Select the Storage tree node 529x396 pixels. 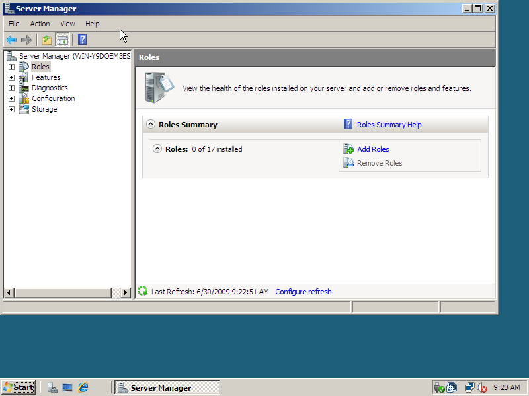tap(44, 109)
